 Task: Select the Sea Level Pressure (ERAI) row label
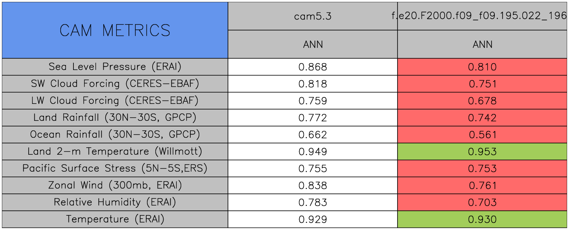[x=115, y=67]
